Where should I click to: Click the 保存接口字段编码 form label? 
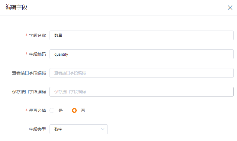(29, 92)
